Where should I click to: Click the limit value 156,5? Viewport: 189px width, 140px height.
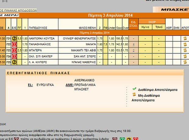(x=119, y=39)
